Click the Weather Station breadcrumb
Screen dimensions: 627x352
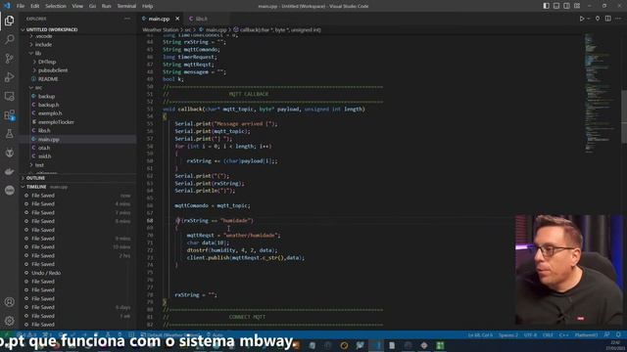(x=161, y=29)
